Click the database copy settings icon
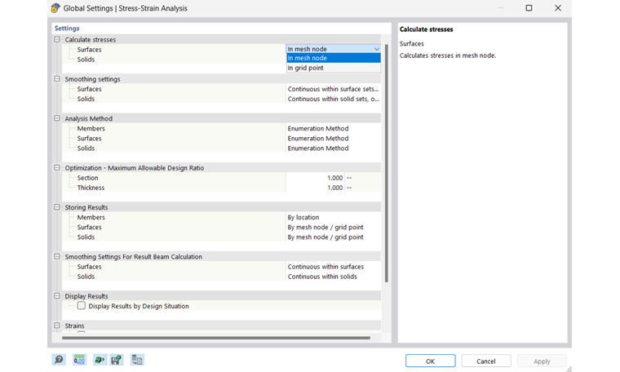620x372 pixels. (x=137, y=360)
